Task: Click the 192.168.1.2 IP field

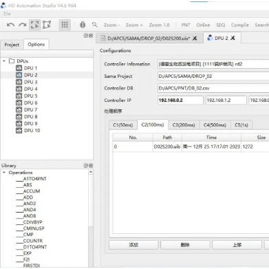Action: coord(226,100)
